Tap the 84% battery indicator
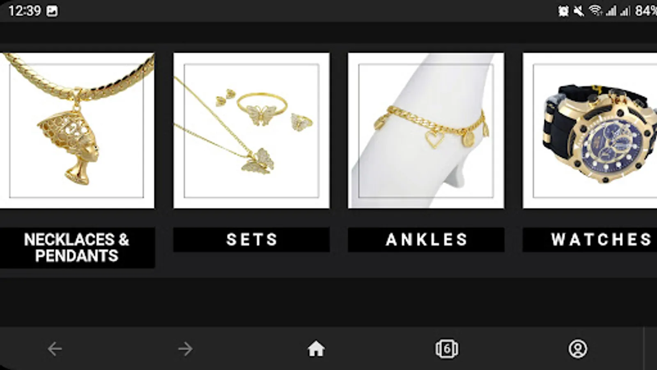This screenshot has width=657, height=370. tap(646, 11)
